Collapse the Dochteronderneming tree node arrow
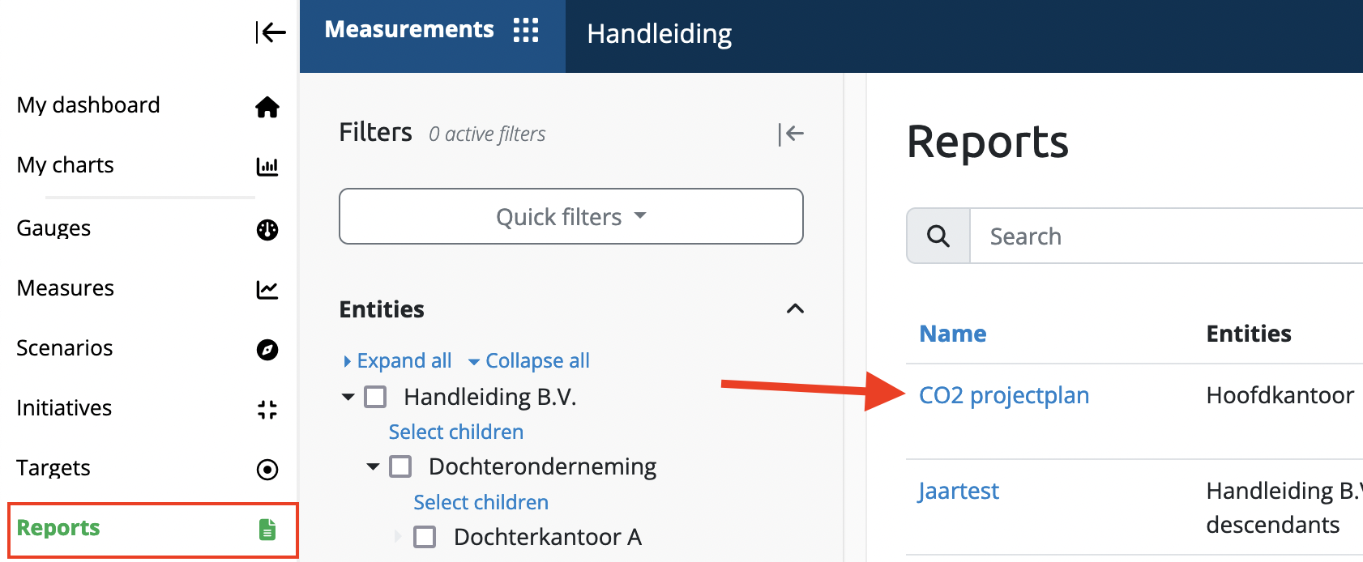The width and height of the screenshot is (1363, 562). (x=374, y=466)
